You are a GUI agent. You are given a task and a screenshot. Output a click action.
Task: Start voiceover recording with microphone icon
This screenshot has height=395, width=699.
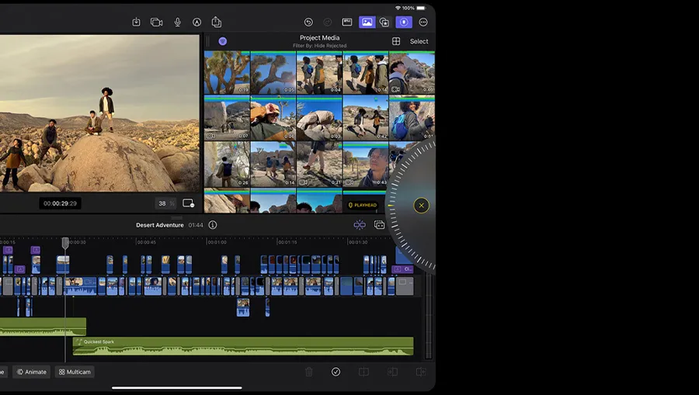click(177, 23)
